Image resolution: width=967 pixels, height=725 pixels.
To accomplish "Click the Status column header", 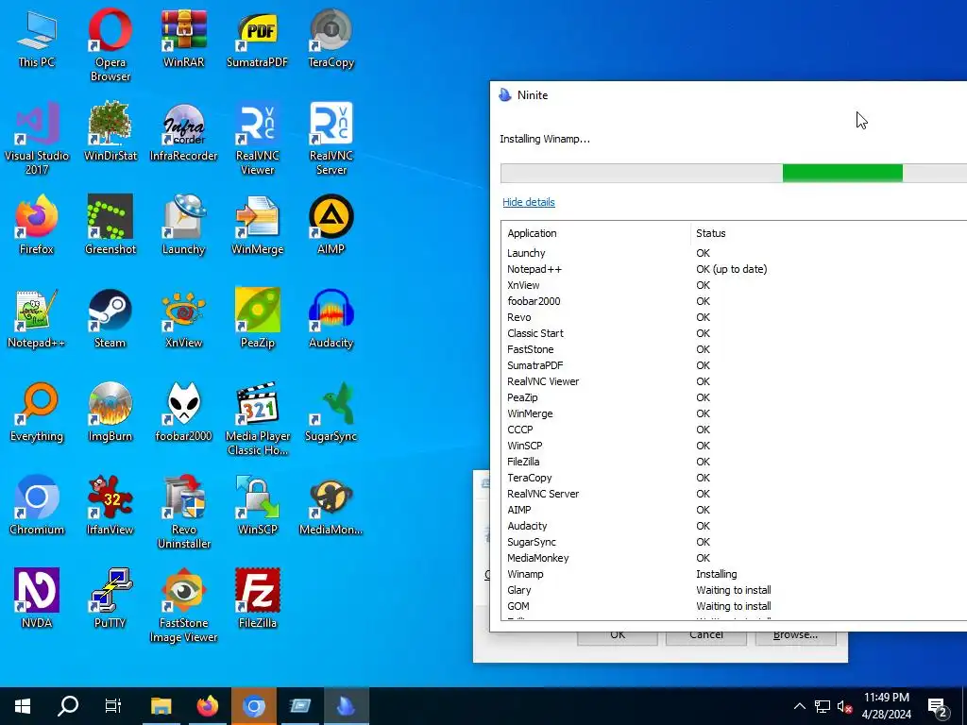I will tap(829, 233).
